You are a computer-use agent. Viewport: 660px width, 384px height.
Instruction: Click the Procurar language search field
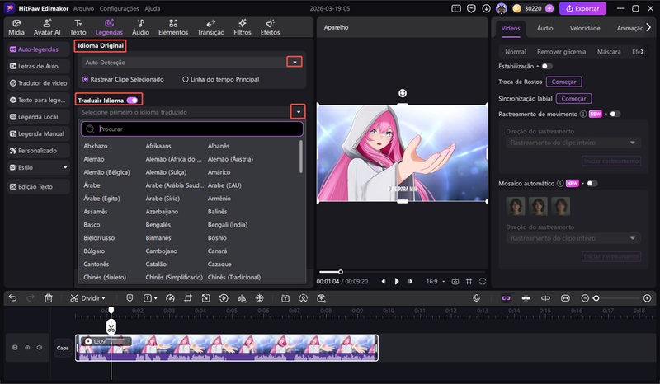click(192, 129)
